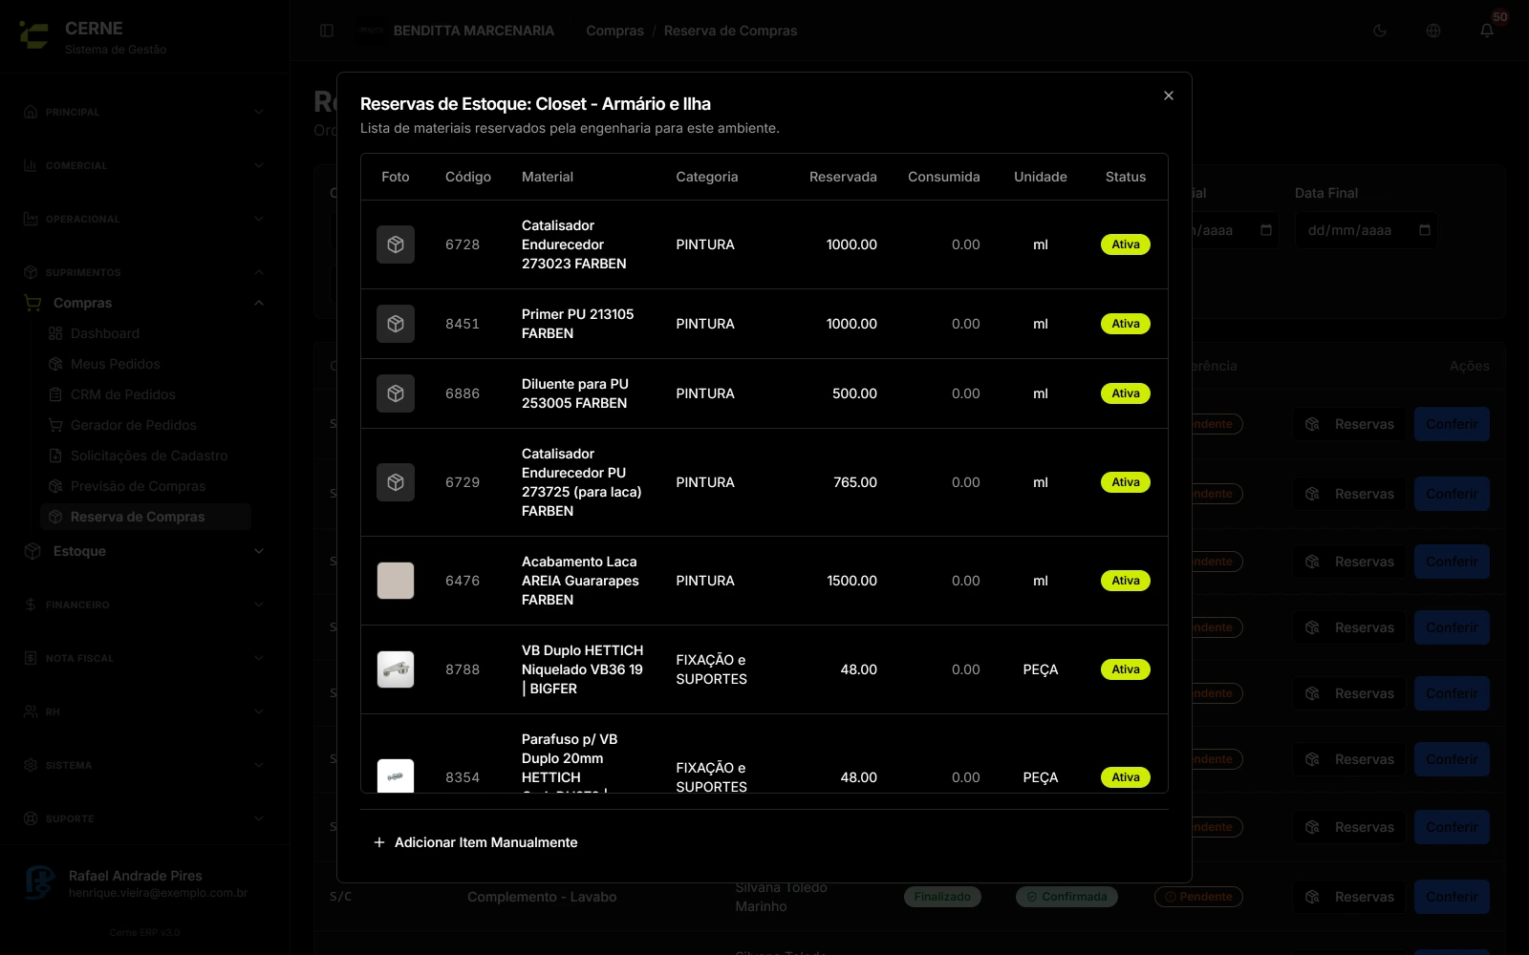Viewport: 1529px width, 955px height.
Task: Click the AREIA color swatch for item 6476
Action: [396, 581]
